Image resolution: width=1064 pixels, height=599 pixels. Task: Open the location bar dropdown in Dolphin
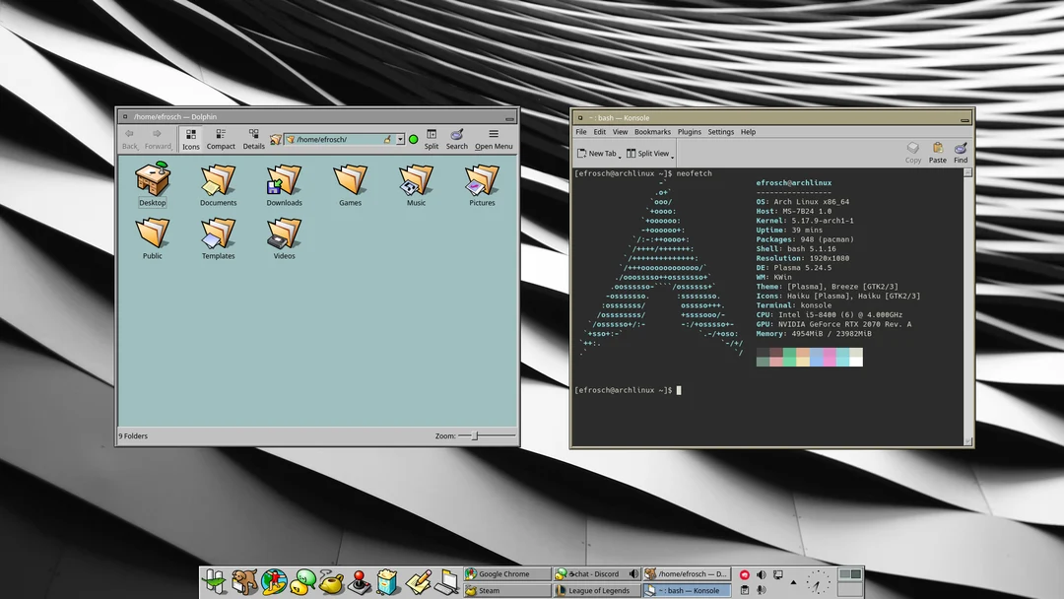[x=399, y=138]
